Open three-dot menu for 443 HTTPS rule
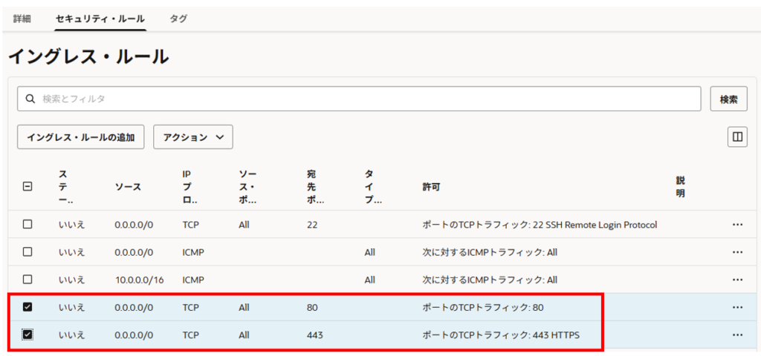761x356 pixels. pos(737,335)
